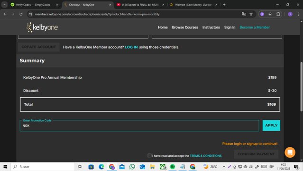Open the volume speaker tray icon
The height and width of the screenshot is (171, 303).
251,167
